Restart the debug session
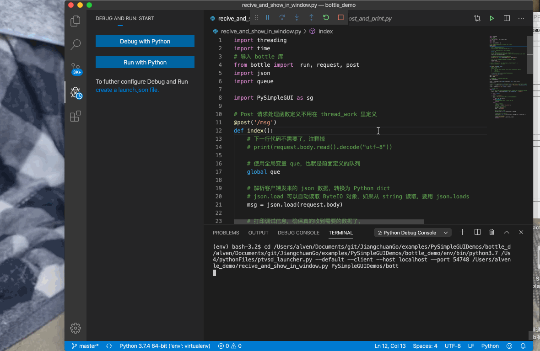 point(326,17)
